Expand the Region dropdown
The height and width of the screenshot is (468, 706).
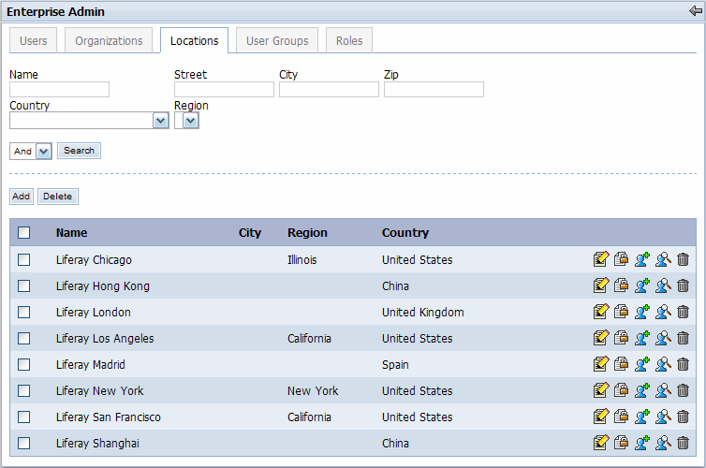pyautogui.click(x=190, y=121)
